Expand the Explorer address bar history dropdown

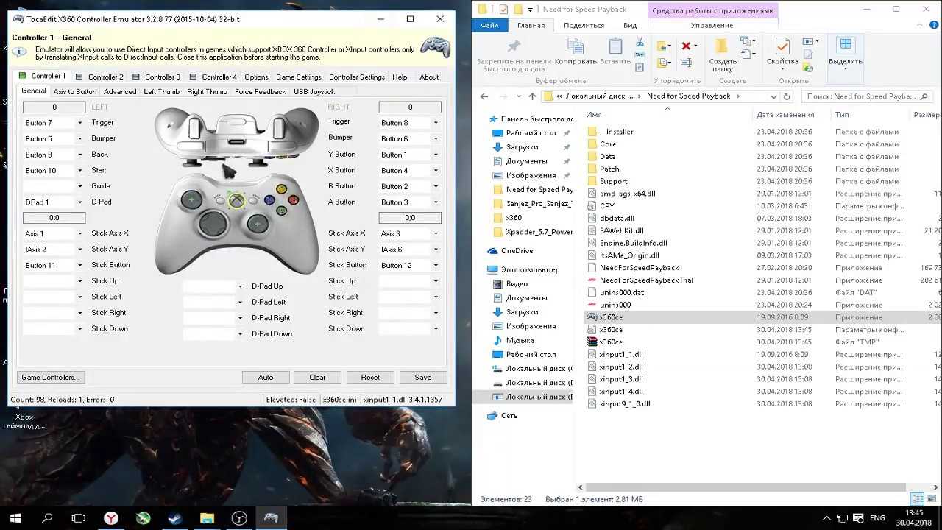(773, 96)
